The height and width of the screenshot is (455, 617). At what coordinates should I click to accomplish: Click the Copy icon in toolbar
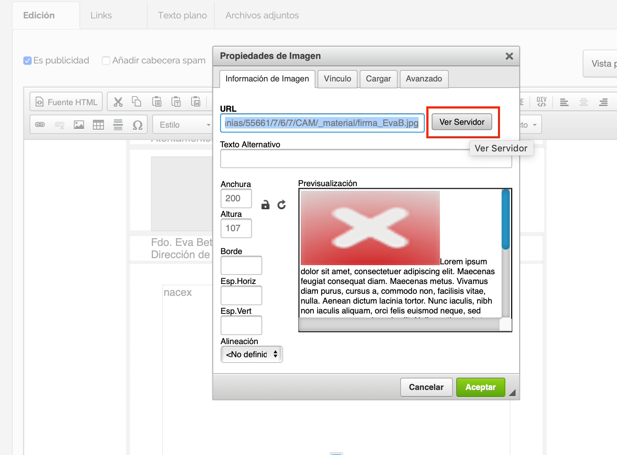click(137, 101)
